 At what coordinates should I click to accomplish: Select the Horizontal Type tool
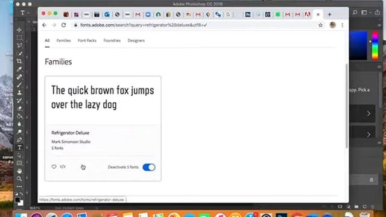(x=19, y=148)
